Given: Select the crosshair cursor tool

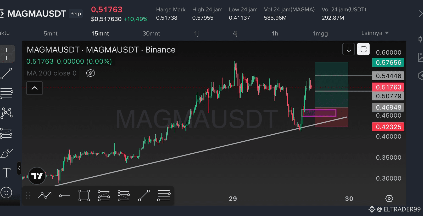Looking at the screenshot, I should [x=7, y=54].
